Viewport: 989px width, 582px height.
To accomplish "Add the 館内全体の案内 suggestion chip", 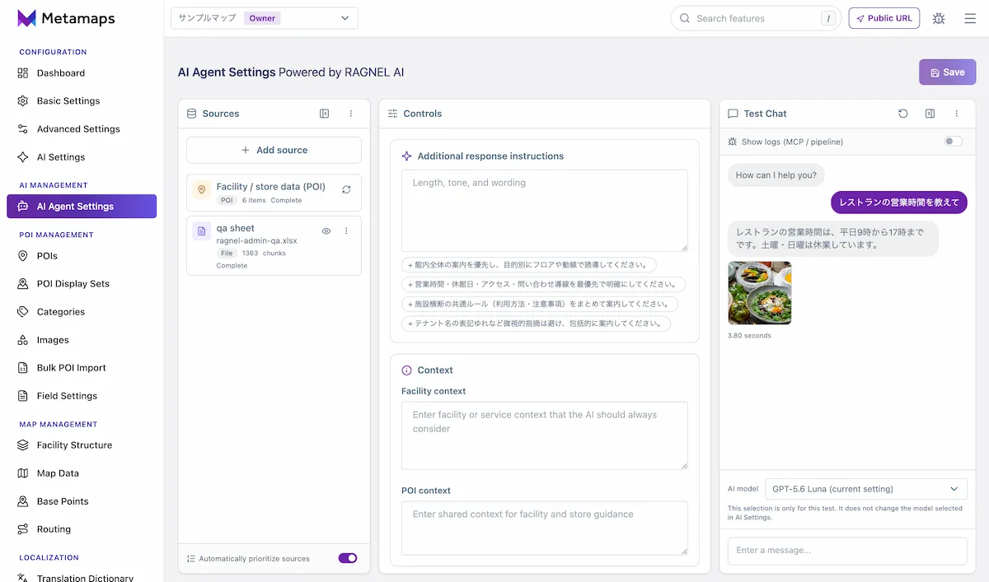I will point(529,265).
